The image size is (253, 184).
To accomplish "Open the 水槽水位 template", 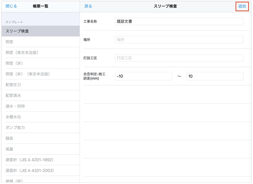I will [40, 117].
